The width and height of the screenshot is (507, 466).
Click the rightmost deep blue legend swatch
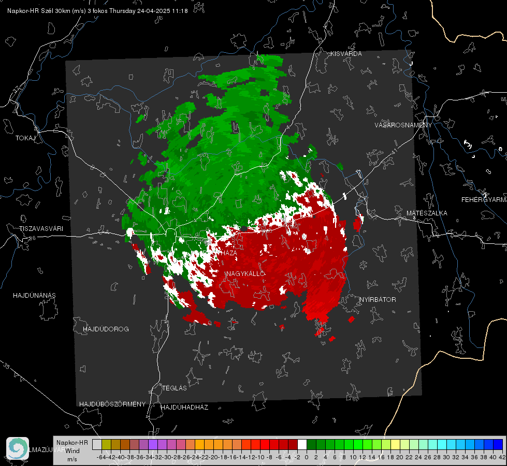click(498, 444)
